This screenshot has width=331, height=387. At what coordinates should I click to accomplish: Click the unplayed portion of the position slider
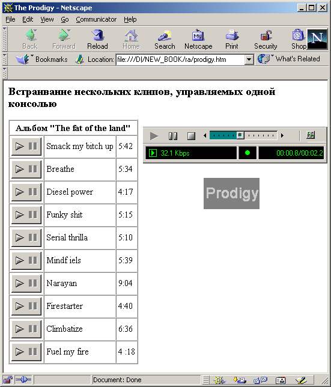click(261, 135)
